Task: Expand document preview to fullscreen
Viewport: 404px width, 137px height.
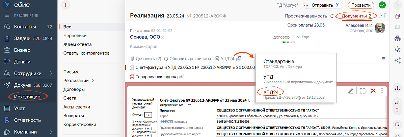Action: pos(362,91)
